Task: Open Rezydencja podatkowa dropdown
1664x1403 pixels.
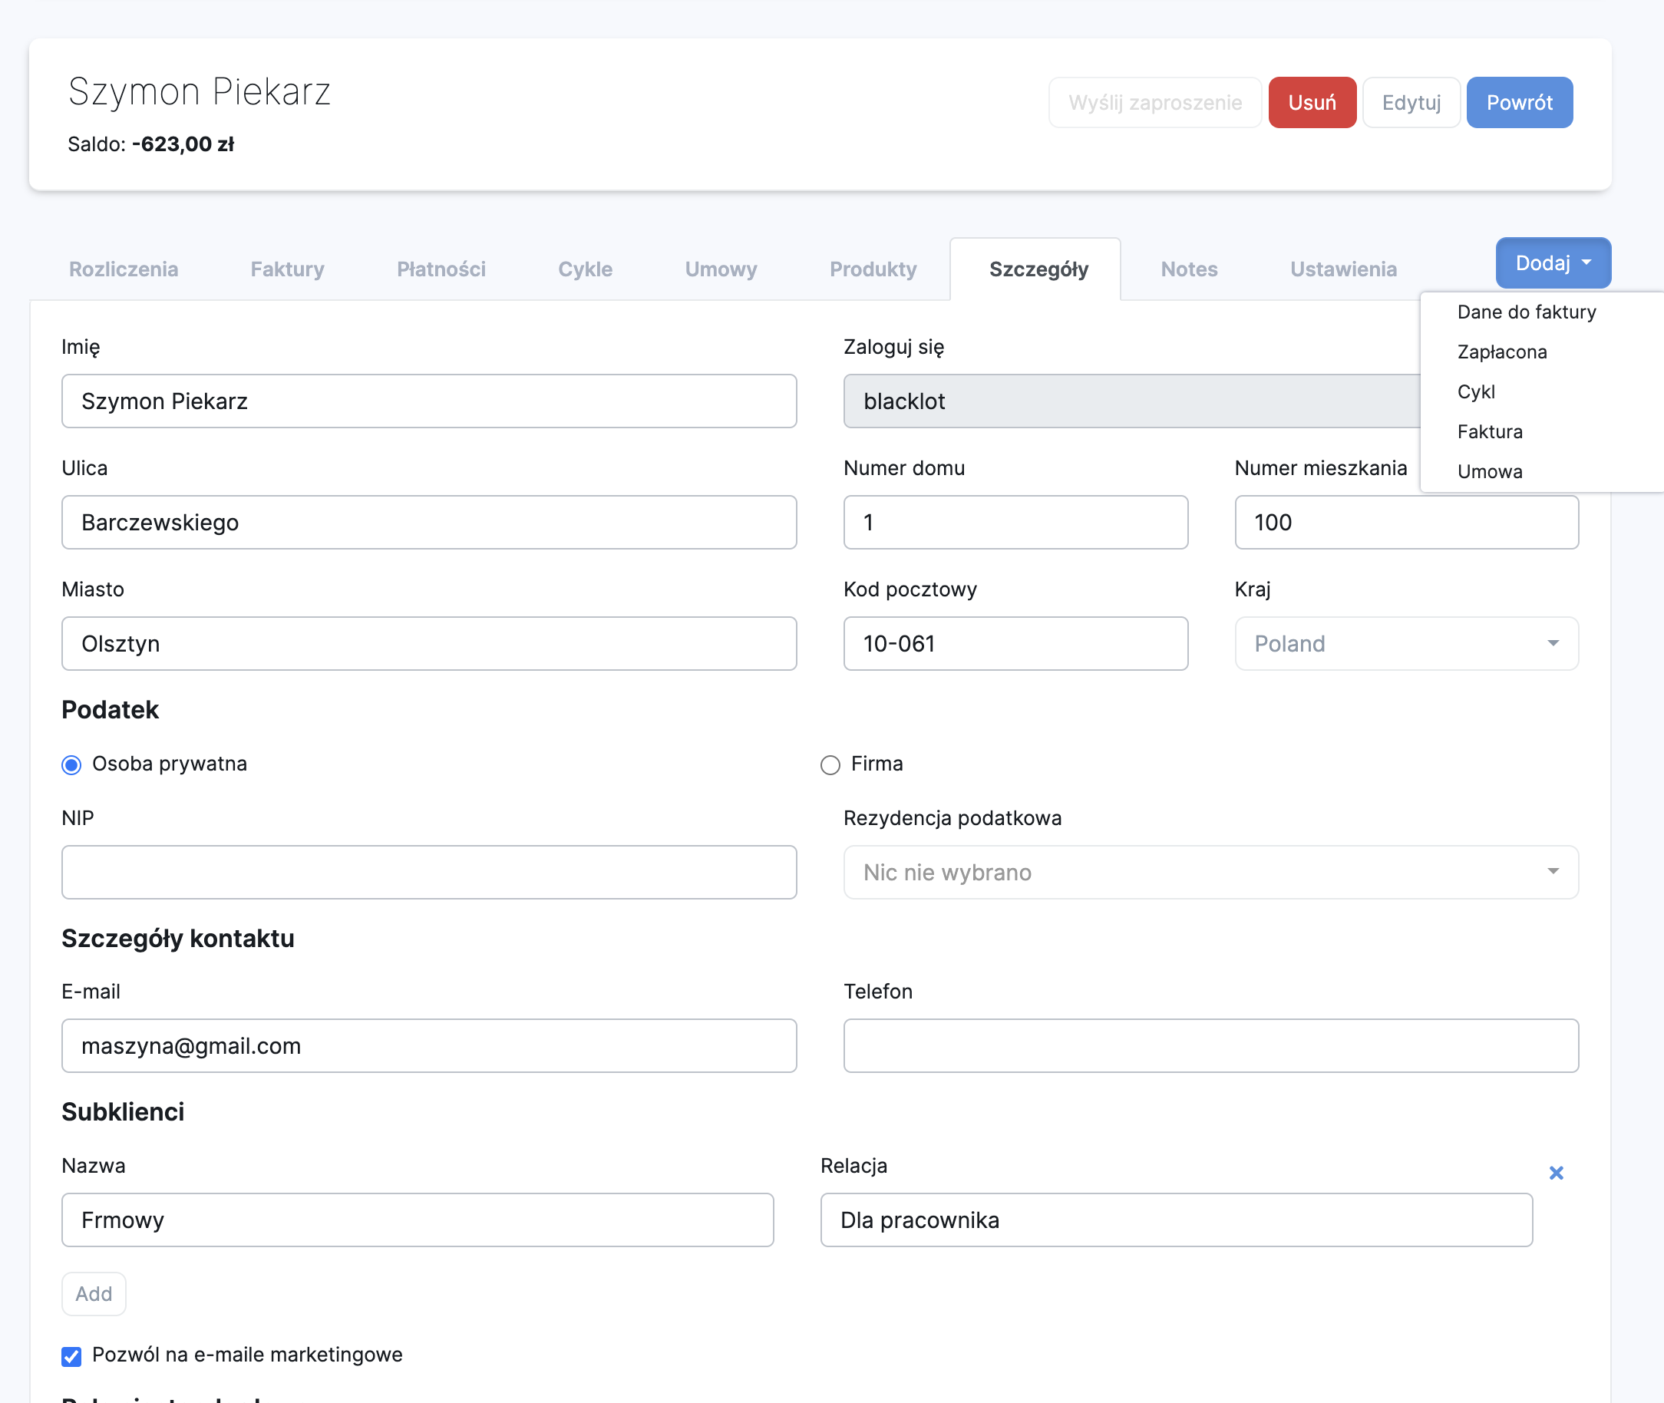Action: pos(1210,873)
